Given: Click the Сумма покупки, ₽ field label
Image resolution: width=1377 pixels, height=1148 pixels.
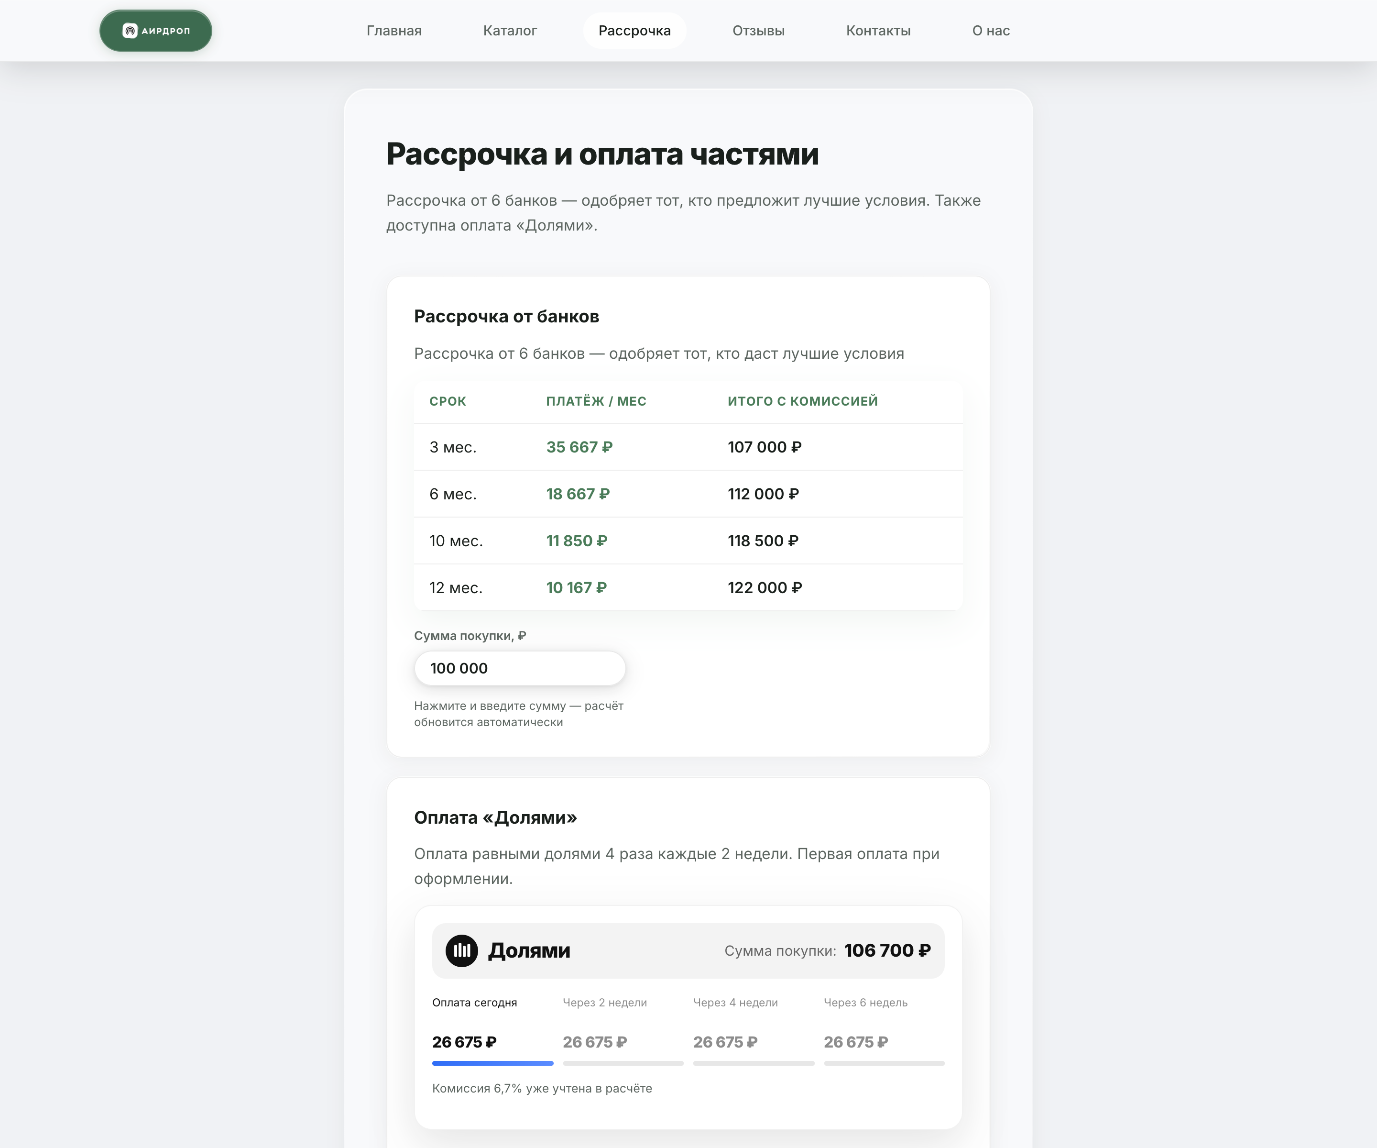Looking at the screenshot, I should pos(470,636).
